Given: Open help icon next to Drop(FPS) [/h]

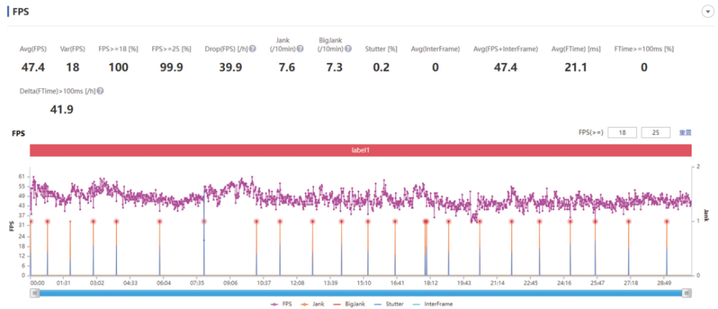Looking at the screenshot, I should coord(253,49).
